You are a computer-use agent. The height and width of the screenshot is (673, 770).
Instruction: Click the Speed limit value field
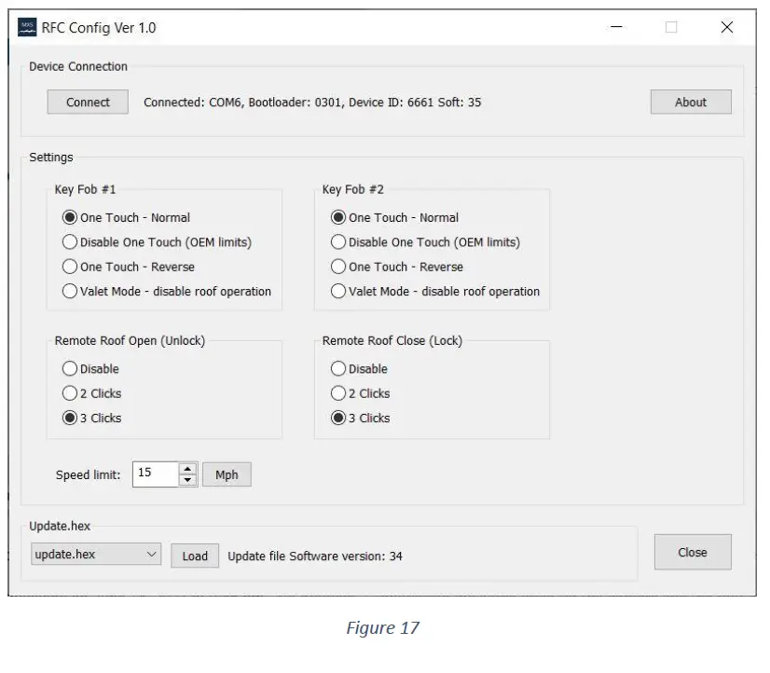point(155,474)
